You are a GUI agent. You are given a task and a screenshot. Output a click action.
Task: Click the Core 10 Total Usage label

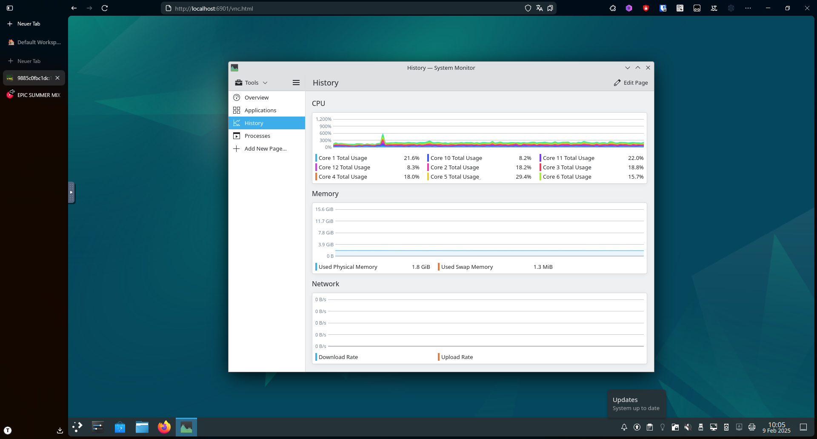pyautogui.click(x=456, y=158)
